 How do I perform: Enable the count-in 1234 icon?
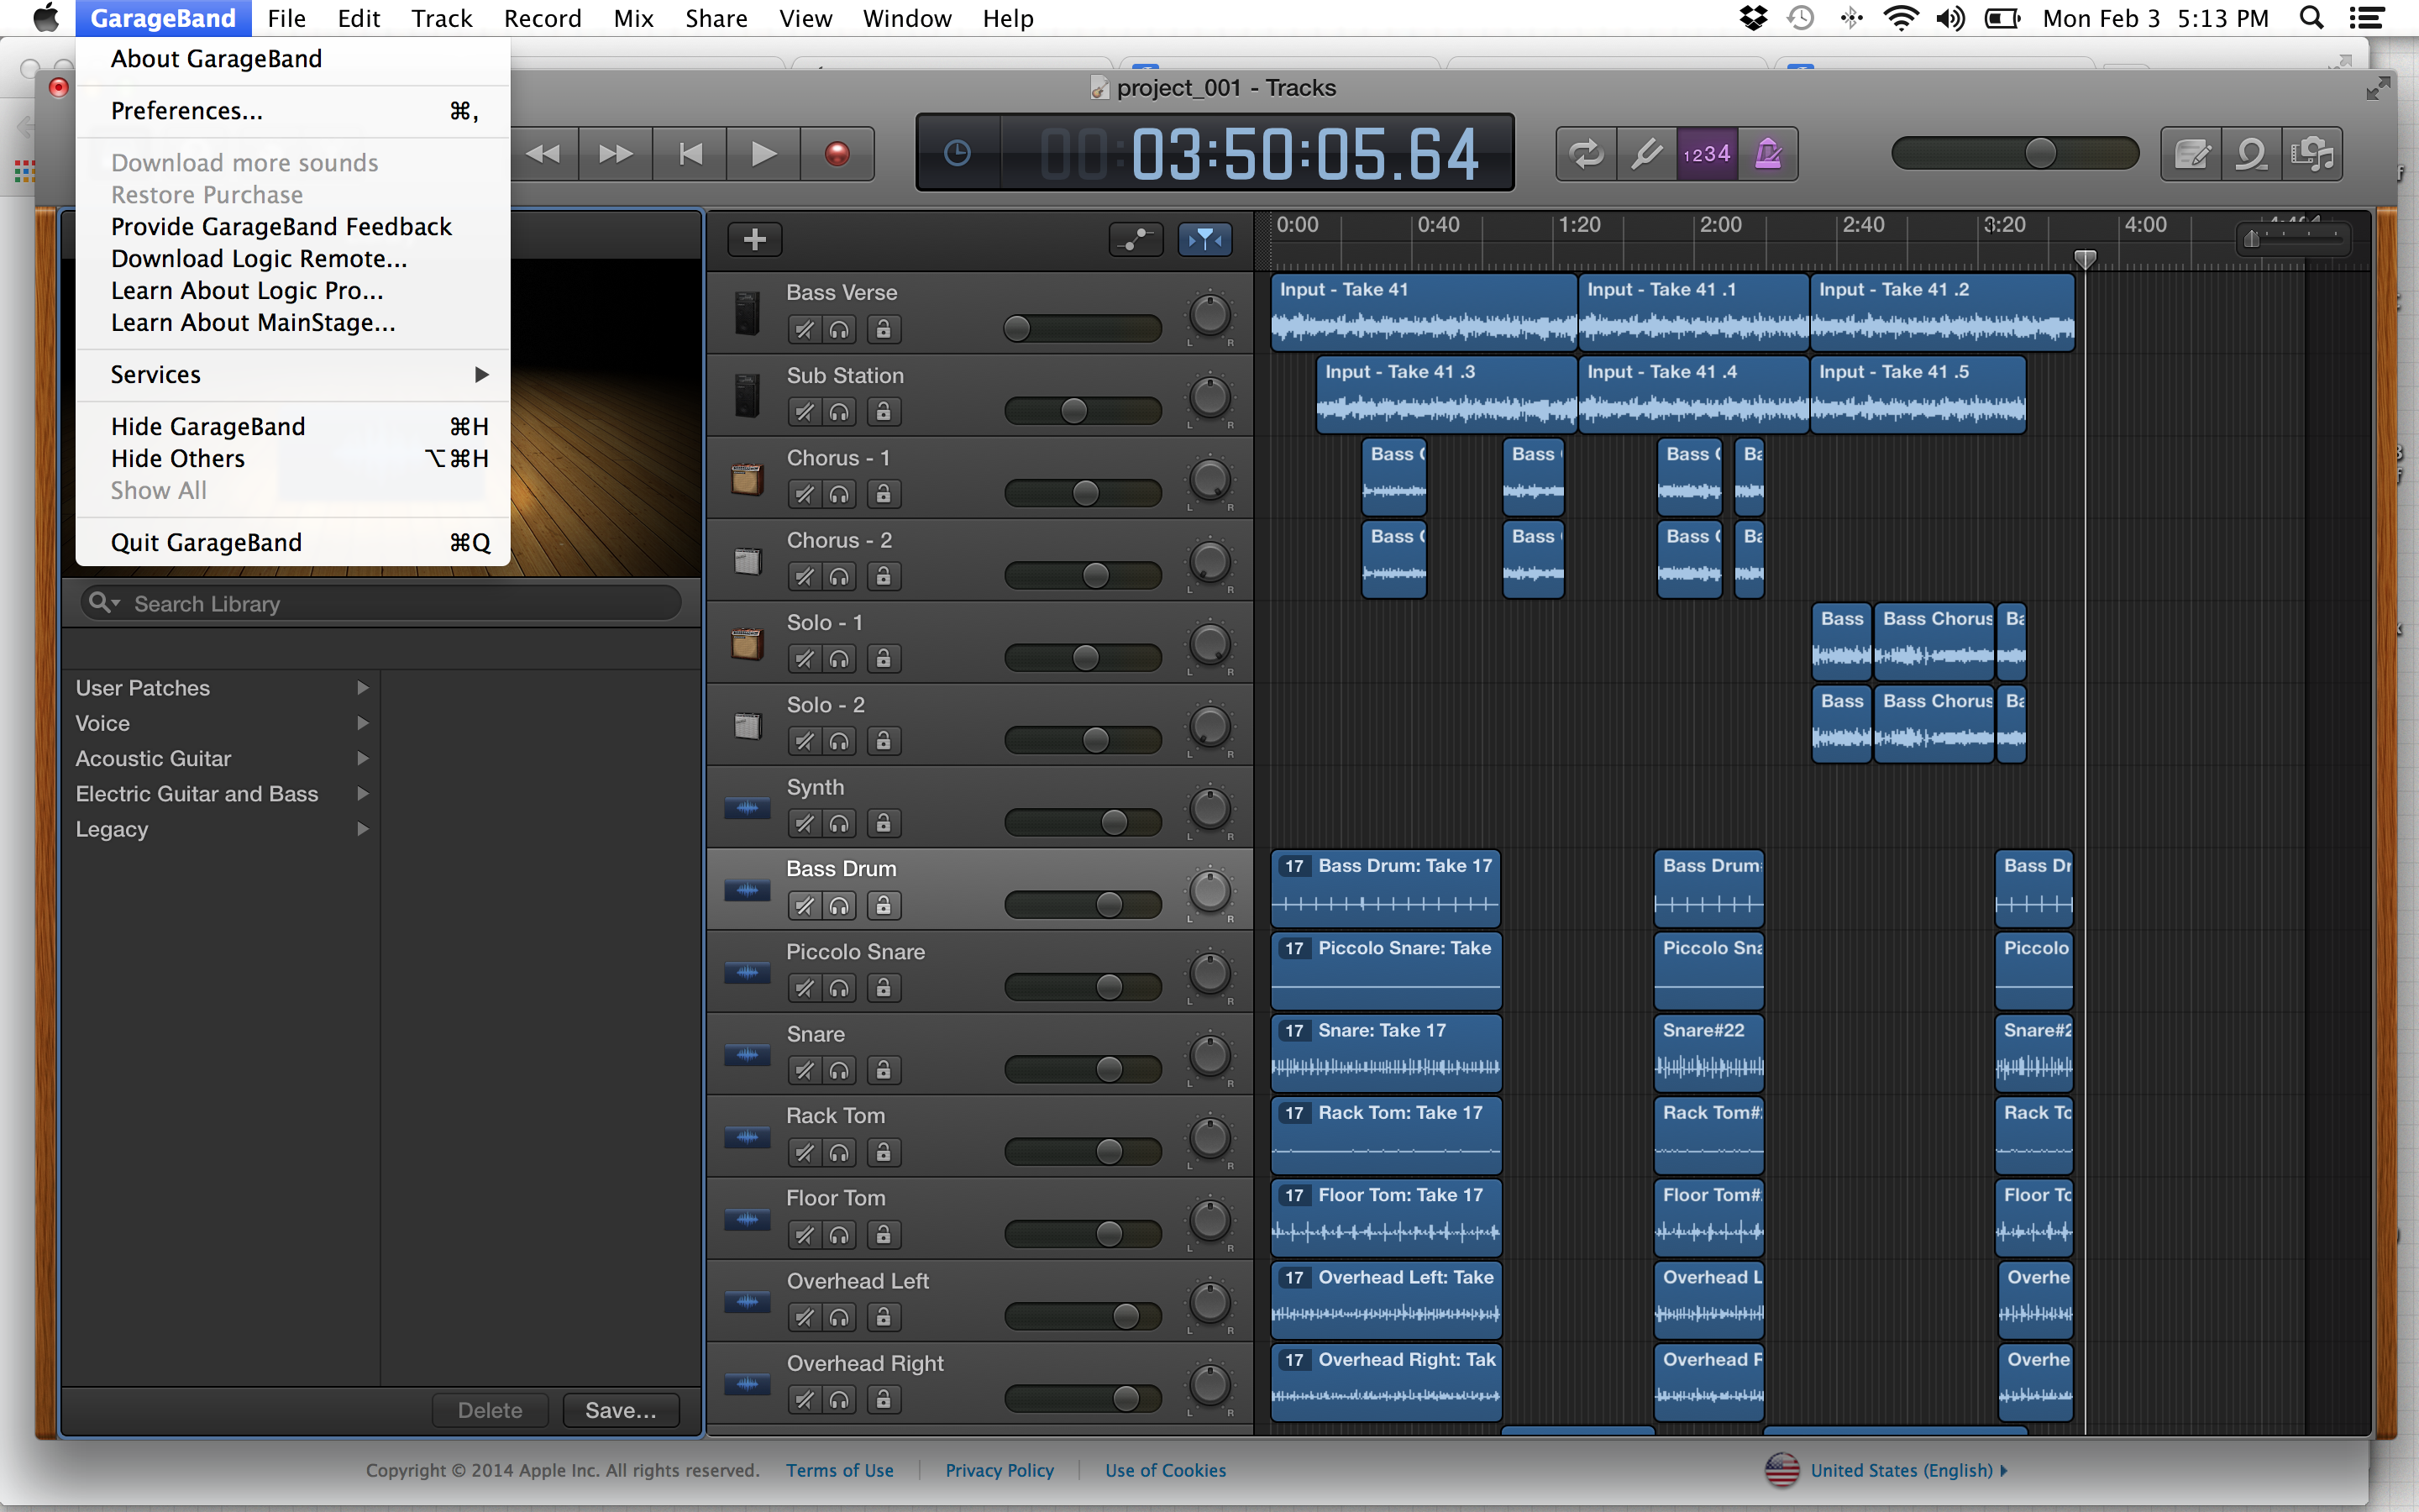click(x=1706, y=153)
